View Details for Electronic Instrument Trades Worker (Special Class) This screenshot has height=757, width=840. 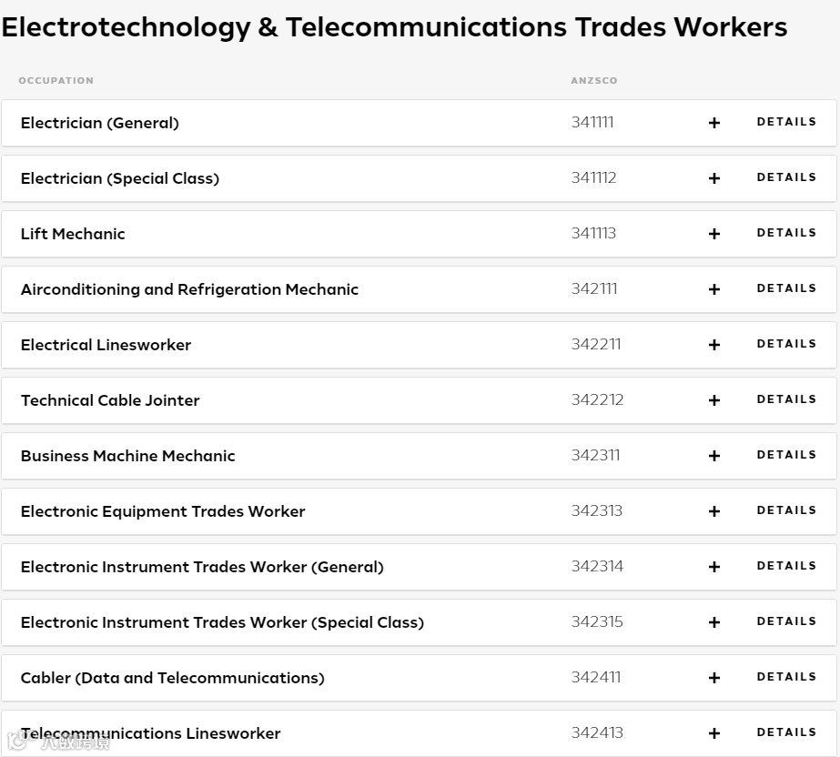click(x=786, y=621)
